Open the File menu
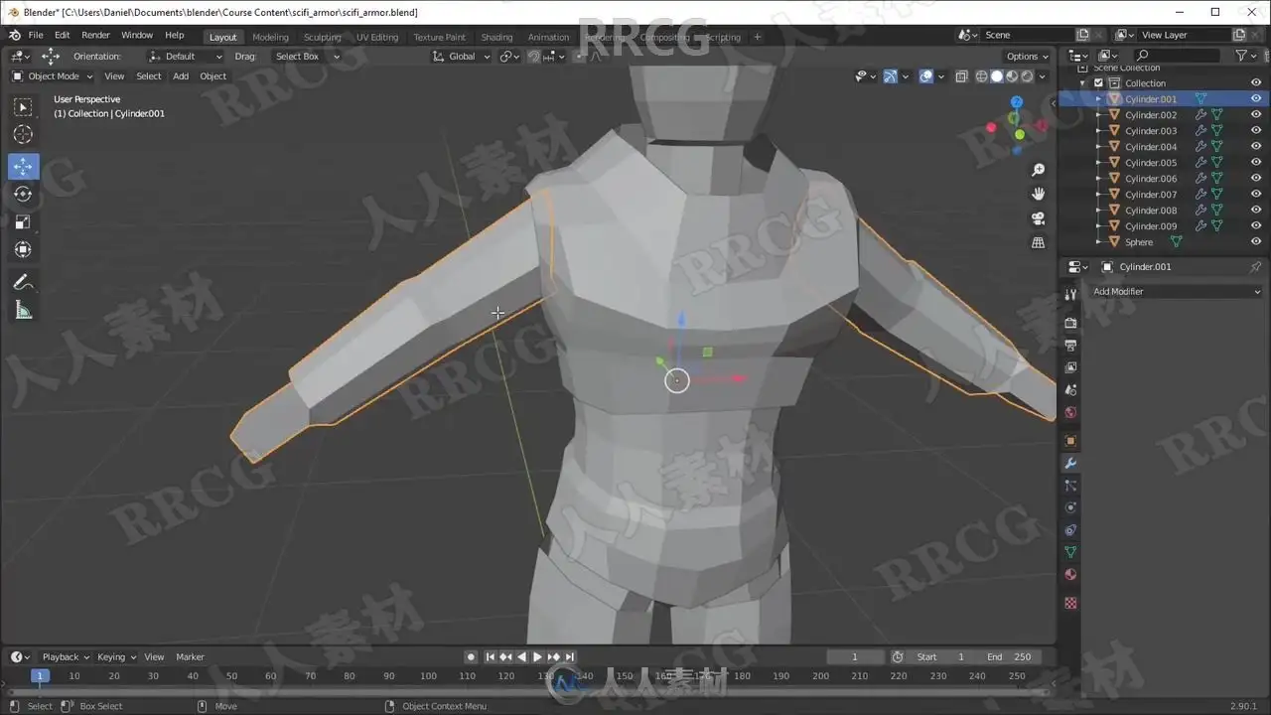The width and height of the screenshot is (1271, 715). (x=35, y=36)
